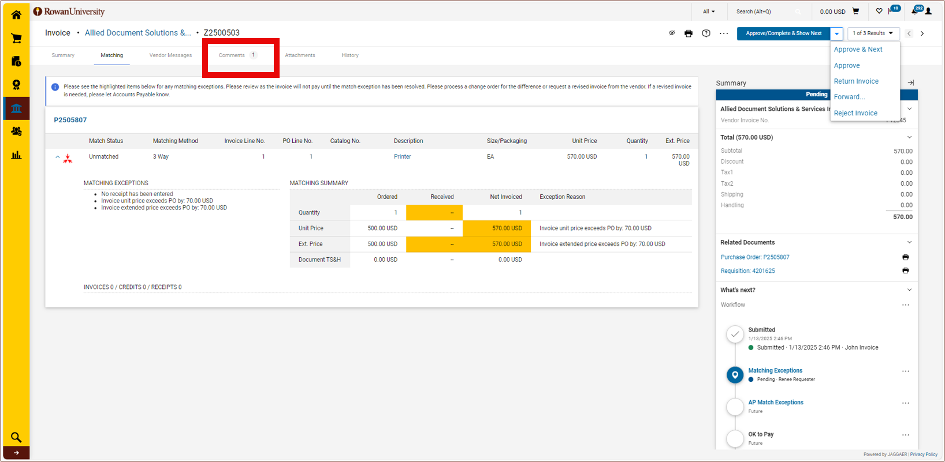Click the favorites heart icon
945x462 pixels.
tap(879, 12)
